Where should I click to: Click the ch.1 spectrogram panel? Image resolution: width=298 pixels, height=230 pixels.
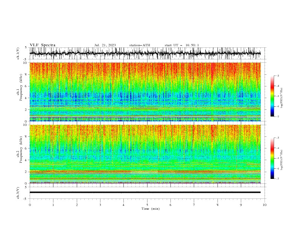point(145,92)
